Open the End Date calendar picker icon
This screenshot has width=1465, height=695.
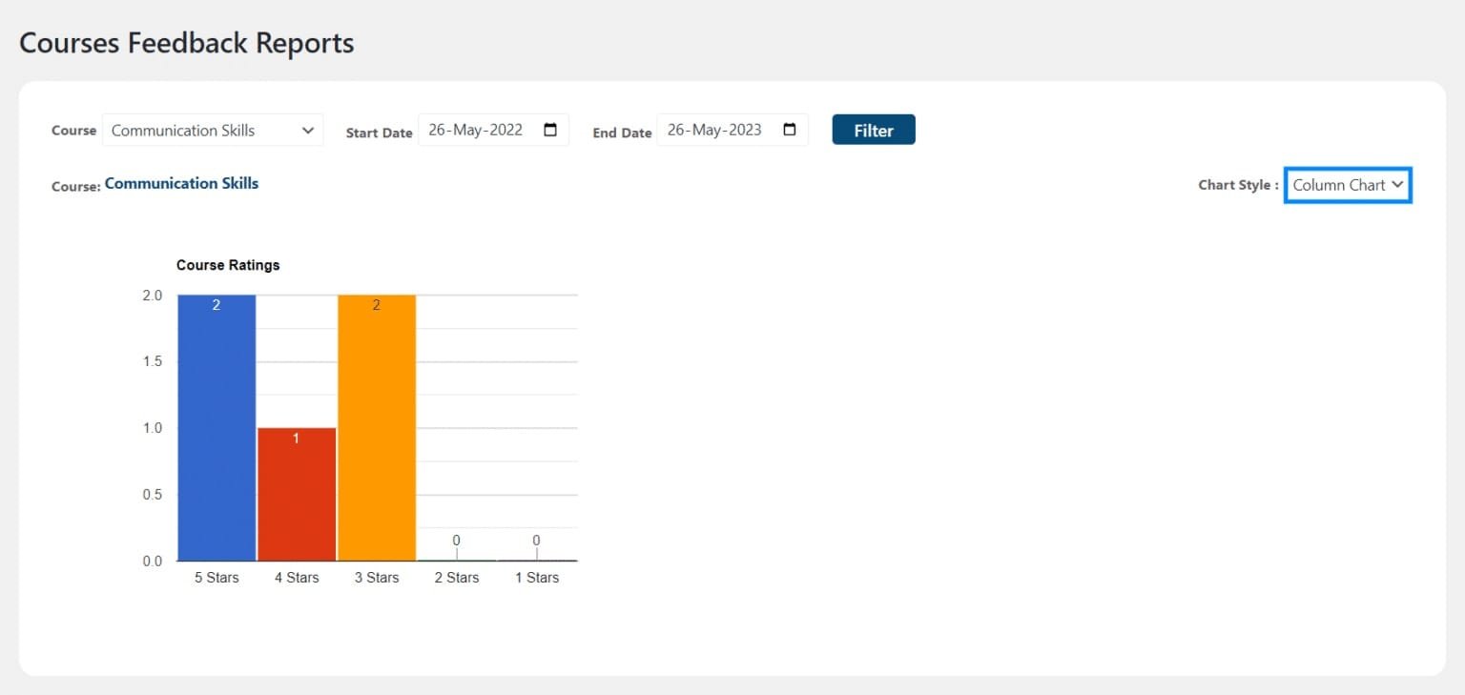pyautogui.click(x=790, y=131)
